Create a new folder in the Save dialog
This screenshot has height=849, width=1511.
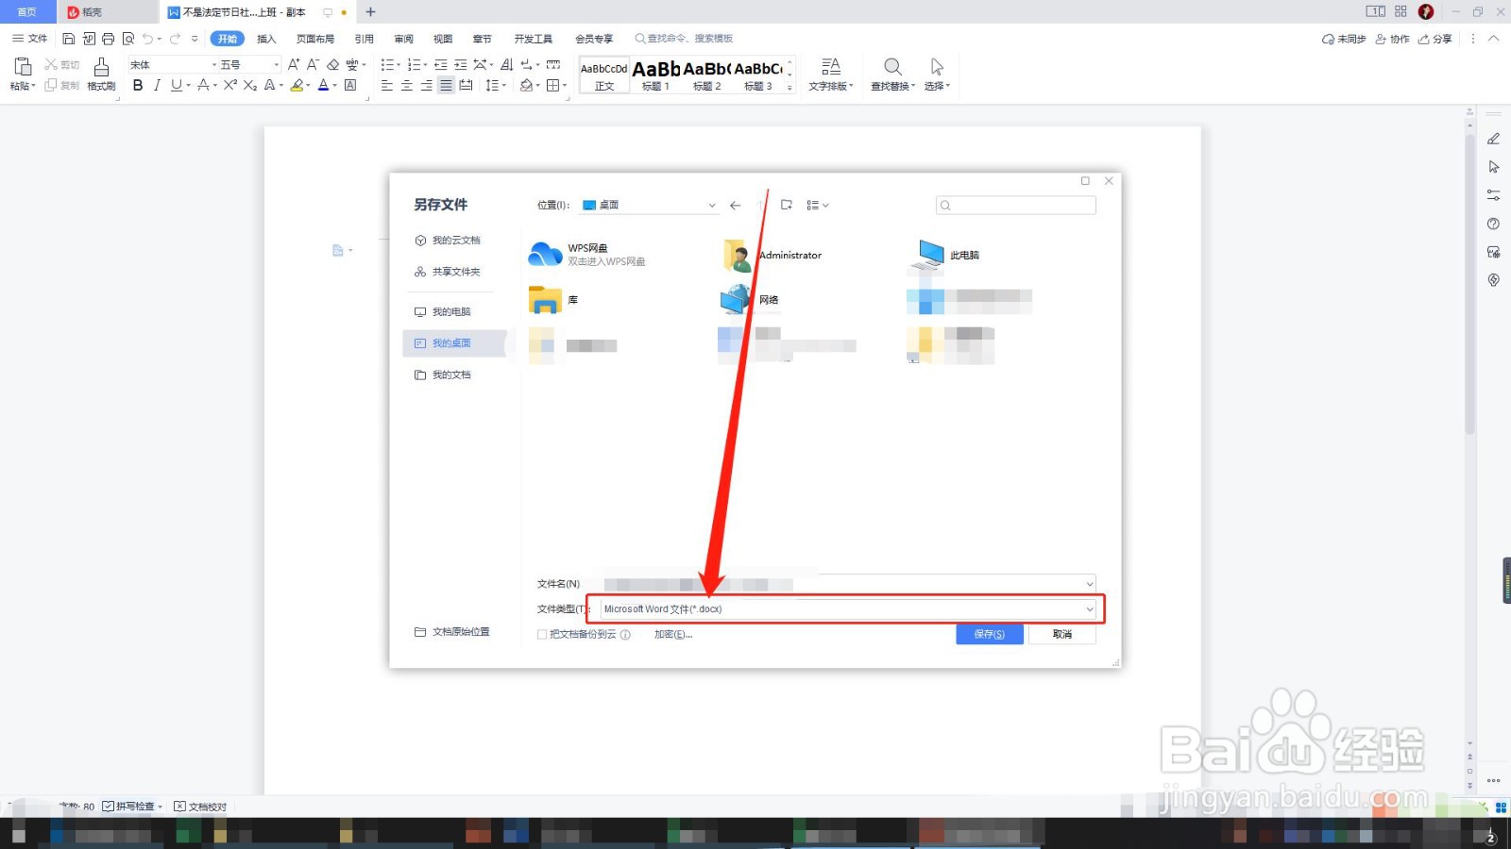pyautogui.click(x=786, y=205)
